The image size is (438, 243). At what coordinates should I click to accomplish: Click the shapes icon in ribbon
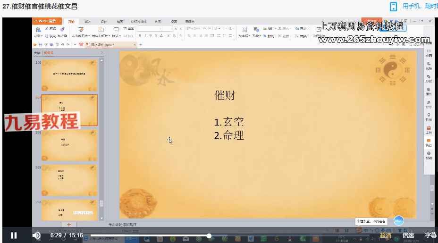point(256,30)
